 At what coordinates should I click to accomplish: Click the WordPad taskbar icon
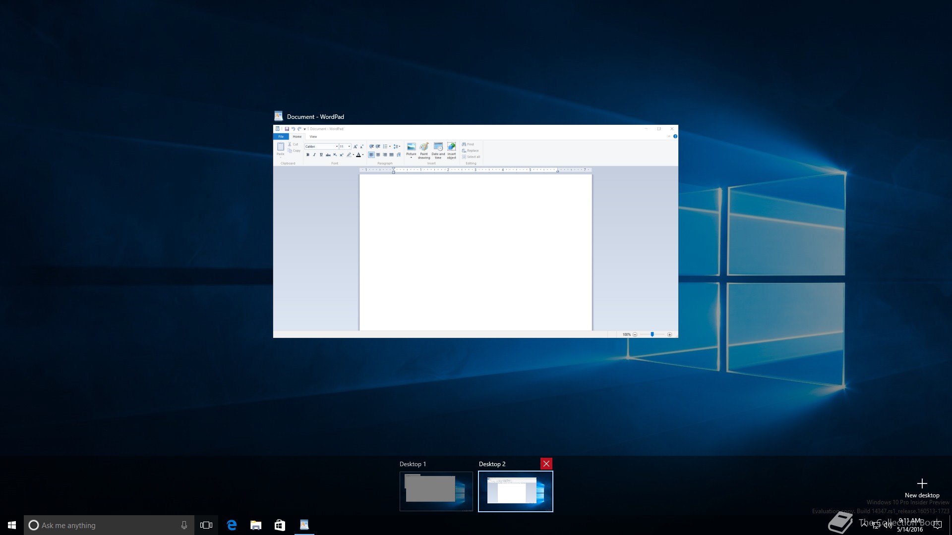[x=304, y=525]
